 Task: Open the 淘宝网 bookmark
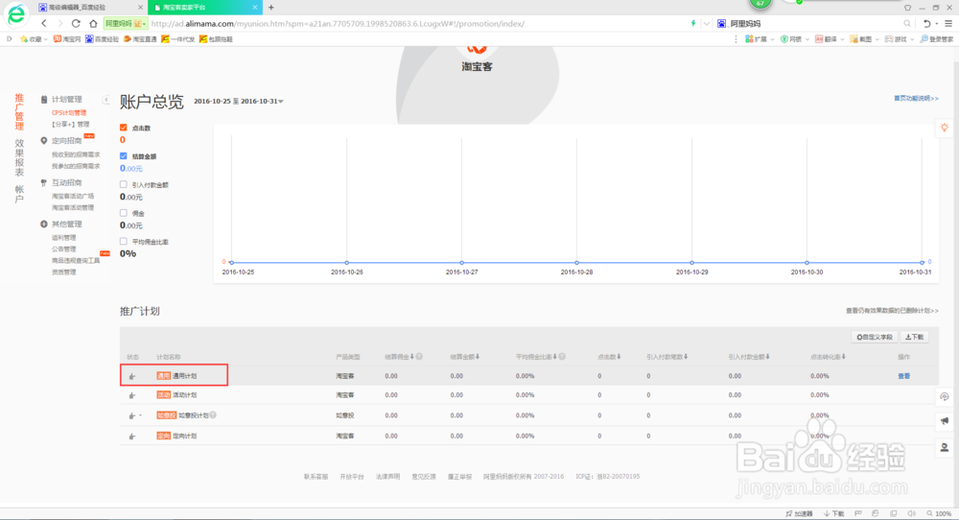[67, 39]
